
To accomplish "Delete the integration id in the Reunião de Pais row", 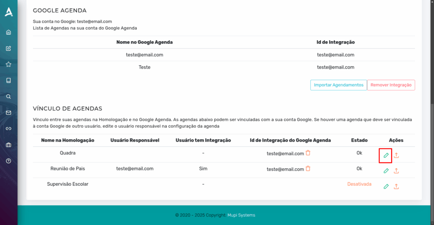I will coord(308,168).
